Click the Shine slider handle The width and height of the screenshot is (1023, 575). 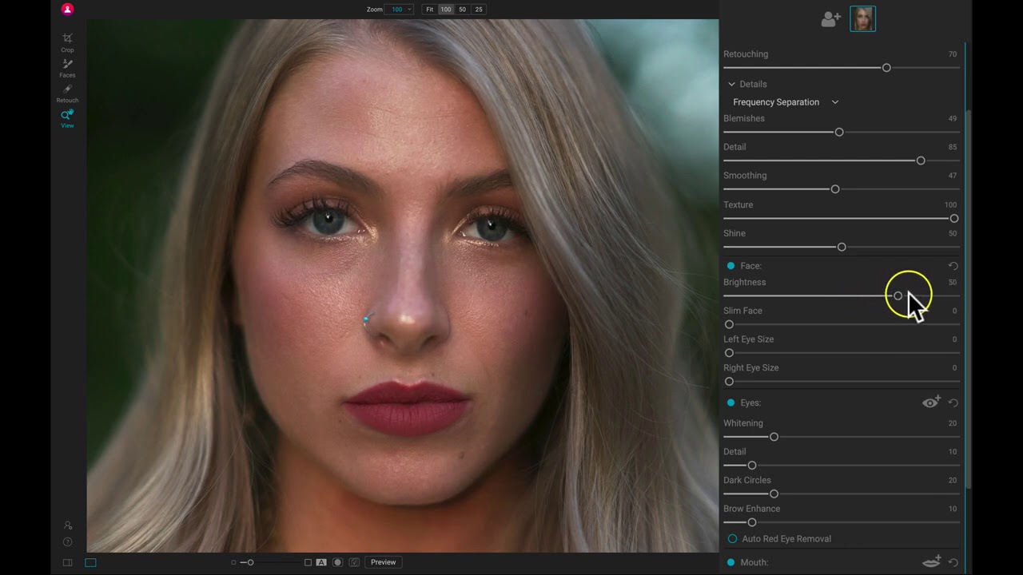(842, 247)
